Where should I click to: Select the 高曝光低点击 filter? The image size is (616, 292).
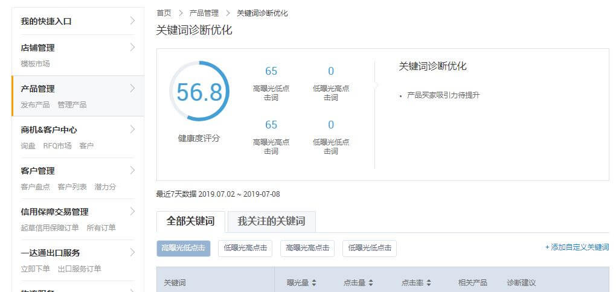pyautogui.click(x=183, y=248)
